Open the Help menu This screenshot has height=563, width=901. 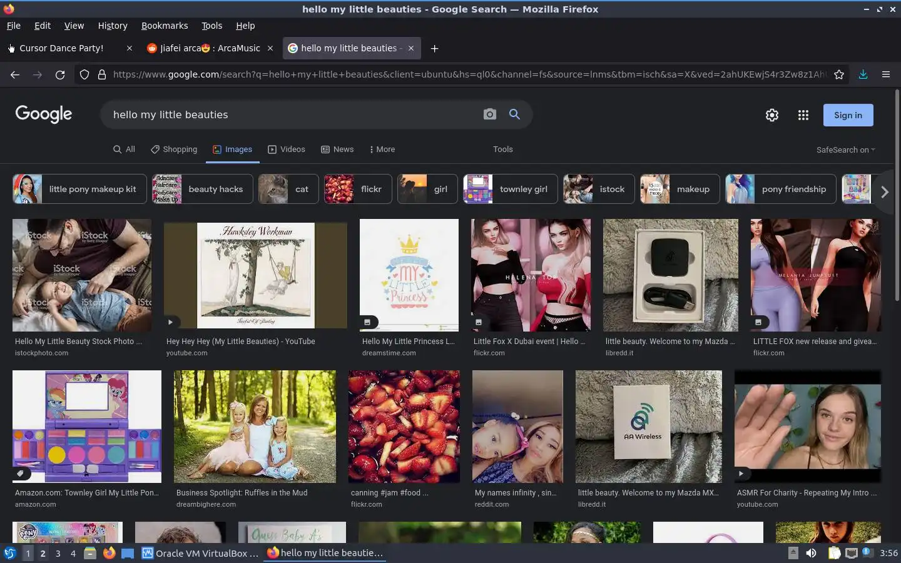(245, 26)
